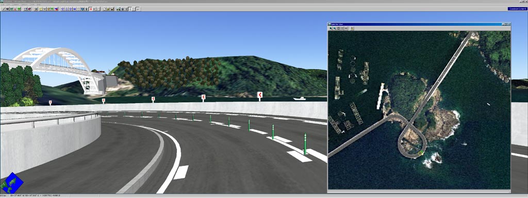Click the blue button at toolbar's right end
This screenshot has width=528, height=198.
tap(517, 9)
